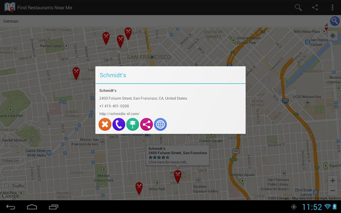Tap the 11:52 clock in status bar
Screen dimensions: 341x213
point(312,207)
